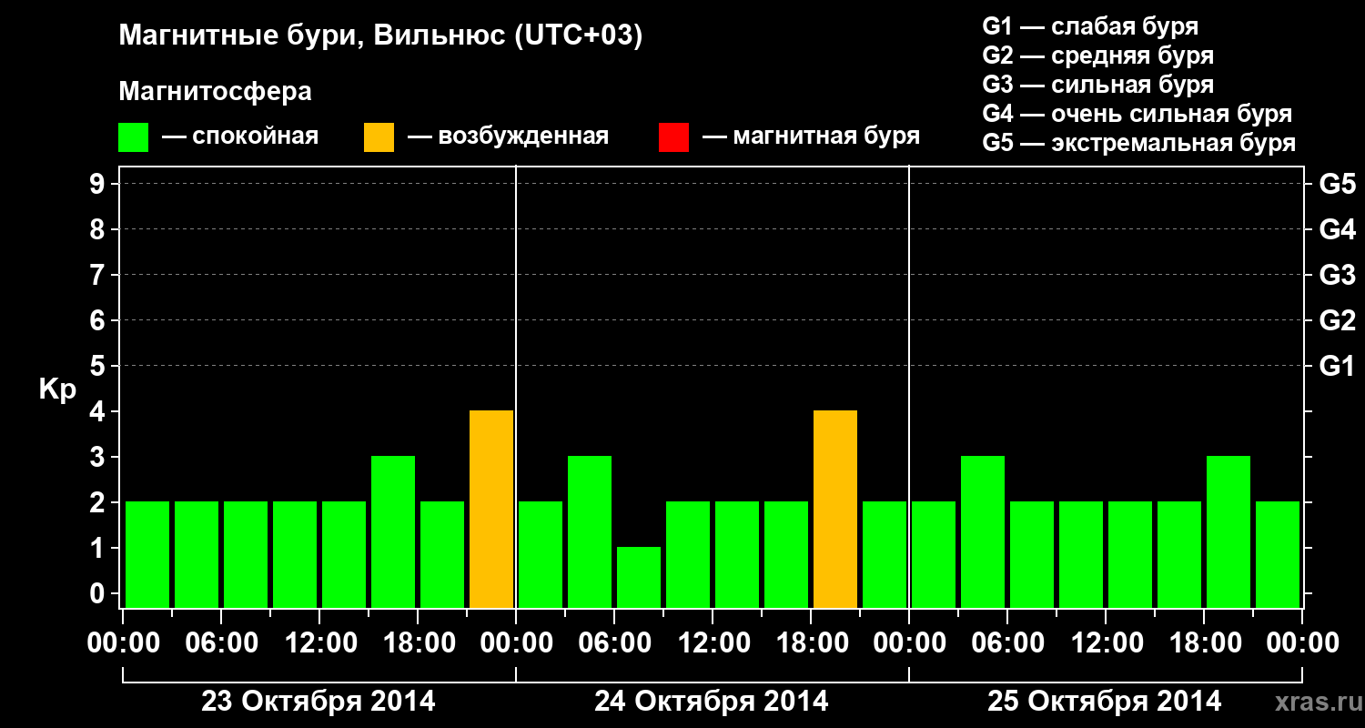Click the Kp axis label

click(x=57, y=389)
